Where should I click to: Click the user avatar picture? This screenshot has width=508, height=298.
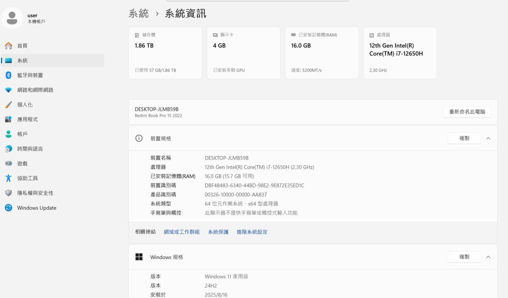click(x=12, y=18)
